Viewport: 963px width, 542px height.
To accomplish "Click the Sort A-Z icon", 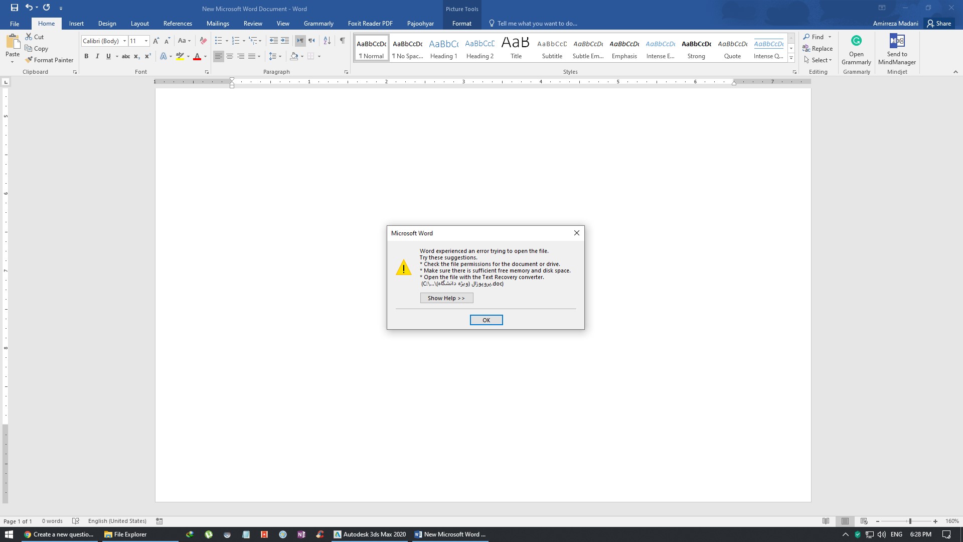I will click(x=327, y=41).
